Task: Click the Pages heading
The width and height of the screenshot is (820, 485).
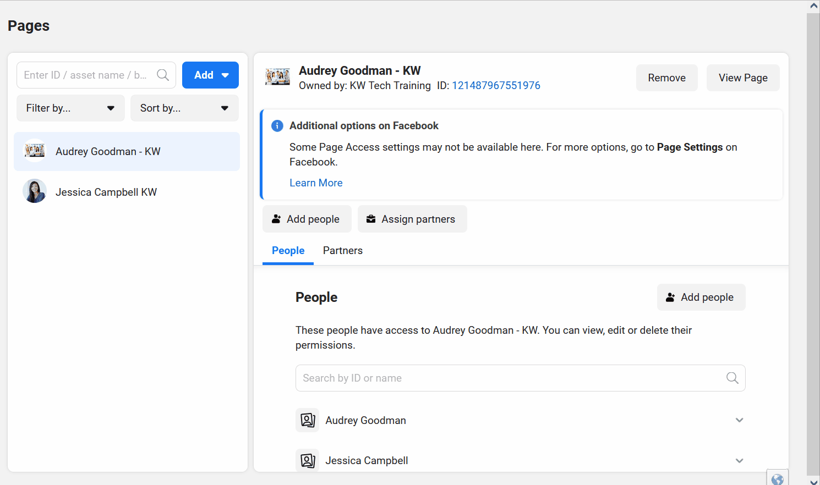Action: tap(29, 26)
